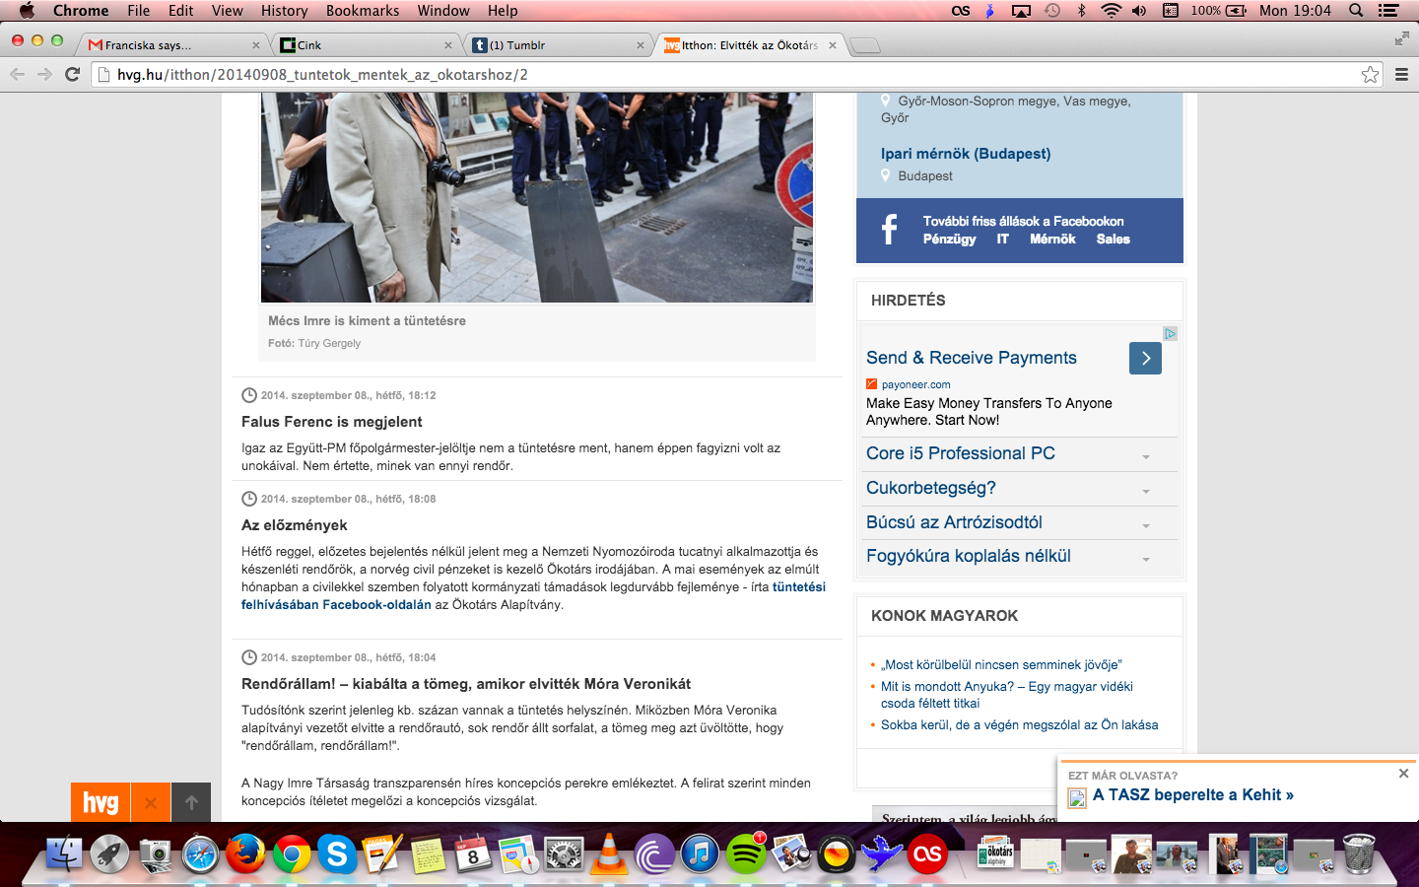Viewport: 1419px width, 887px height.
Task: Close the 'Ezt már olvasta?' popup
Action: (1403, 774)
